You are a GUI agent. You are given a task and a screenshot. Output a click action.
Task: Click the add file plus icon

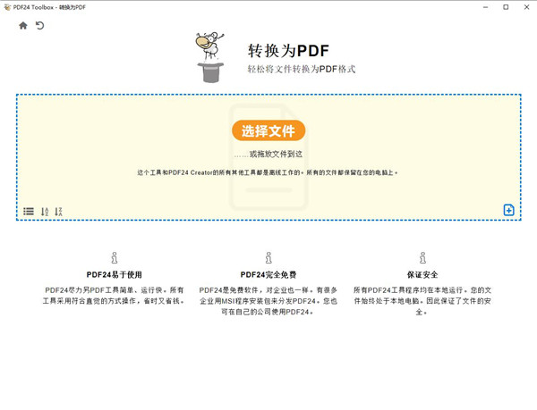click(x=508, y=211)
